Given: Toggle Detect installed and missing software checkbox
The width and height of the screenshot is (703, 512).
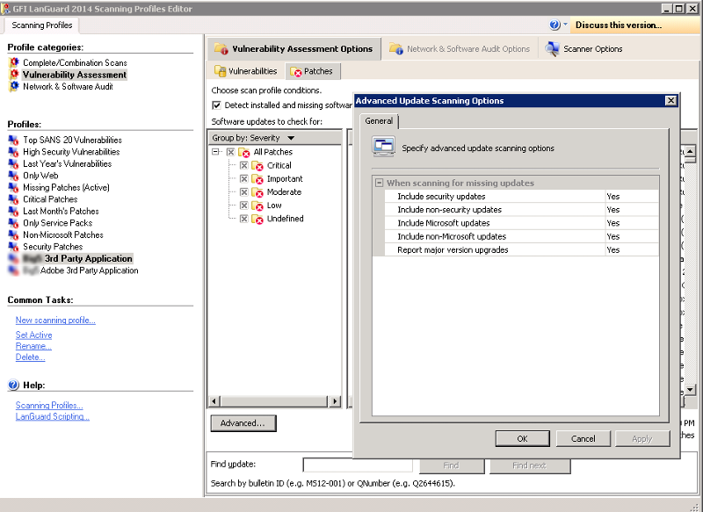Looking at the screenshot, I should coord(216,105).
